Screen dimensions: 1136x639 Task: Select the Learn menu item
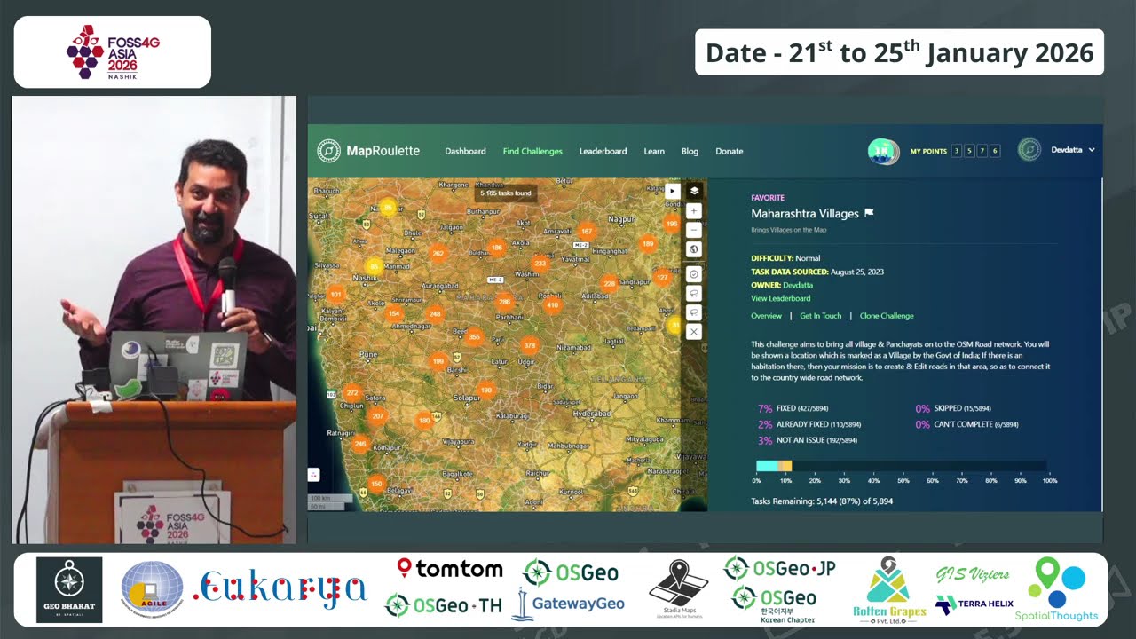654,151
